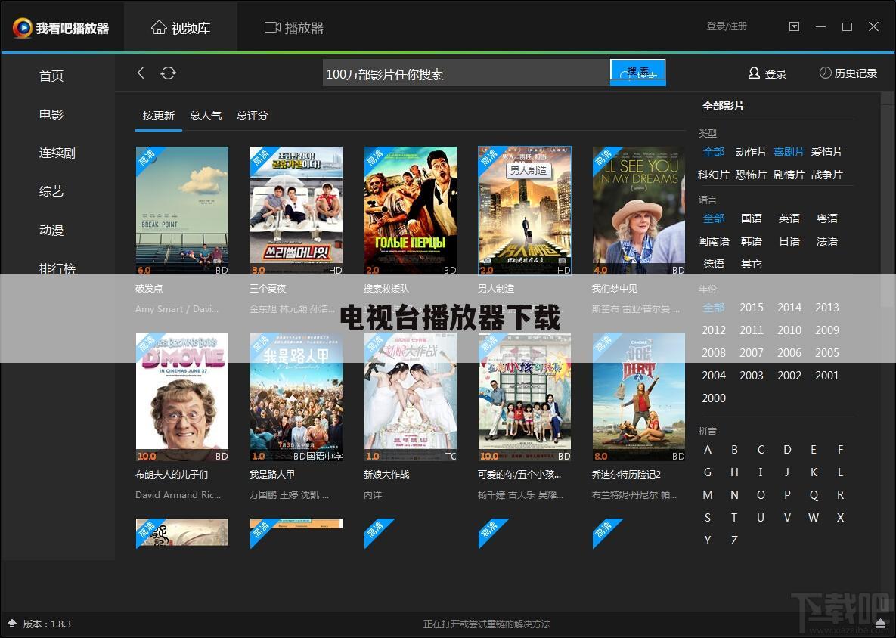Filter year by 2015
This screenshot has width=896, height=638.
[751, 308]
